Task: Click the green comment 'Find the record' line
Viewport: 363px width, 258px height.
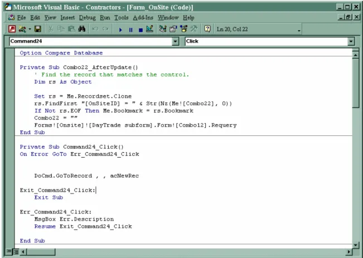Action: point(112,75)
